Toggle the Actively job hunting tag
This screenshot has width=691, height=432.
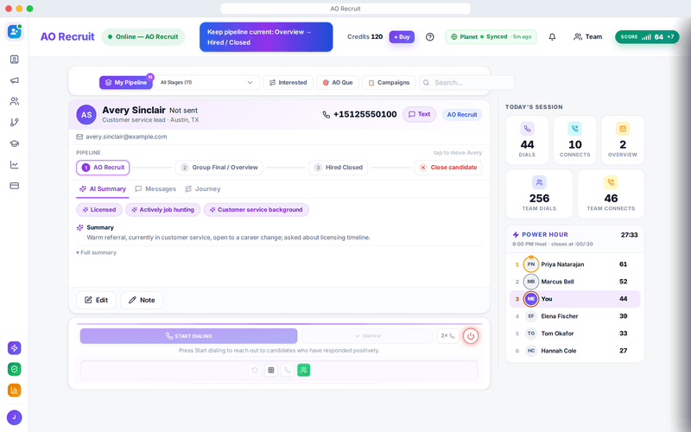coord(162,210)
